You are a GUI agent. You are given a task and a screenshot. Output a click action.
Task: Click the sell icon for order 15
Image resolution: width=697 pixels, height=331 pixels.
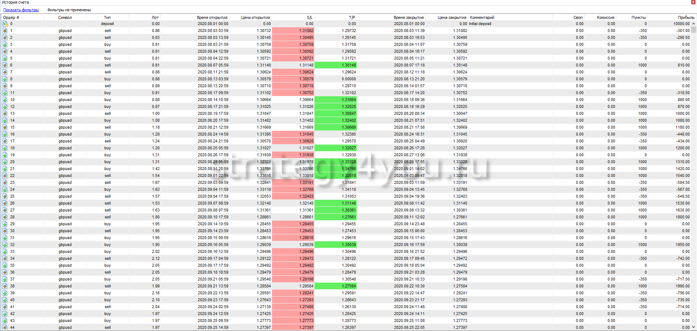click(5, 128)
